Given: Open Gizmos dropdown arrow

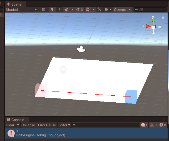Looking at the screenshot, I should pos(130,9).
